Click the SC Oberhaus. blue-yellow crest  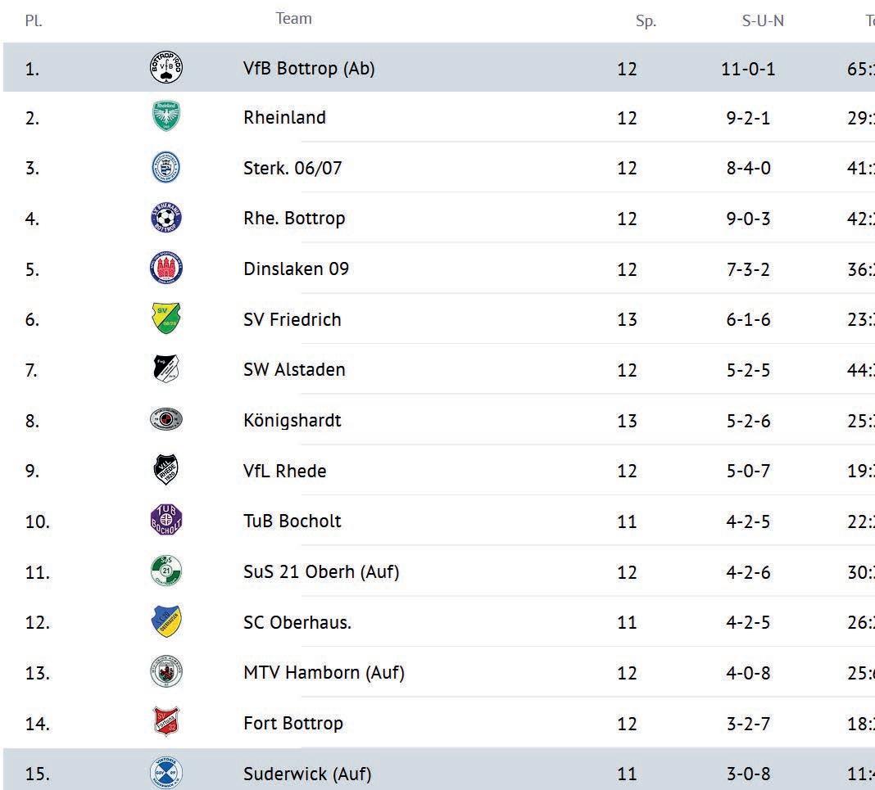(166, 622)
